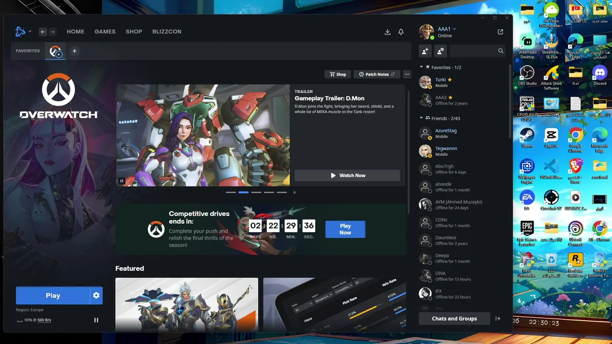Screen dimensions: 612x344
Task: Select the first carousel indicator
Action: click(x=230, y=192)
